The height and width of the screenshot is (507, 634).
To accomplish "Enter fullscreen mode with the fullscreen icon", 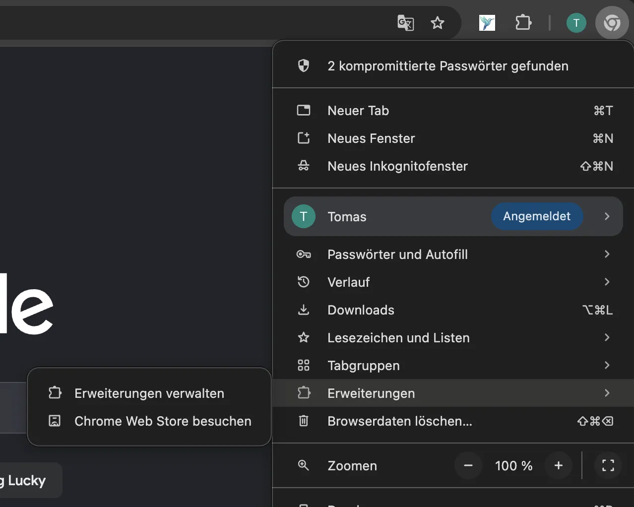I will [608, 465].
